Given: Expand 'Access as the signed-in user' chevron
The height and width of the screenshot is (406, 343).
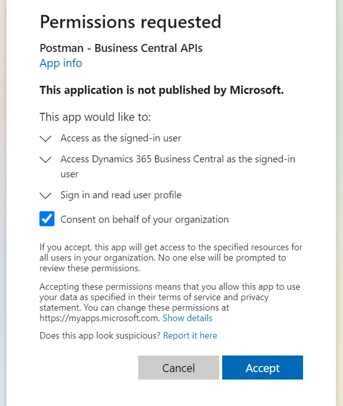Looking at the screenshot, I should [46, 139].
